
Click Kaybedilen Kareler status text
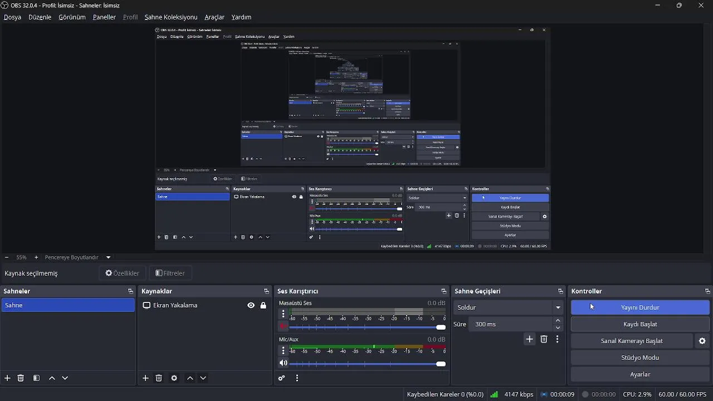point(445,394)
